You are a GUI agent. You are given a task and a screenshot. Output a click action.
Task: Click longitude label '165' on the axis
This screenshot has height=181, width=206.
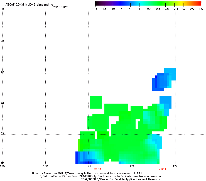tap(2, 166)
